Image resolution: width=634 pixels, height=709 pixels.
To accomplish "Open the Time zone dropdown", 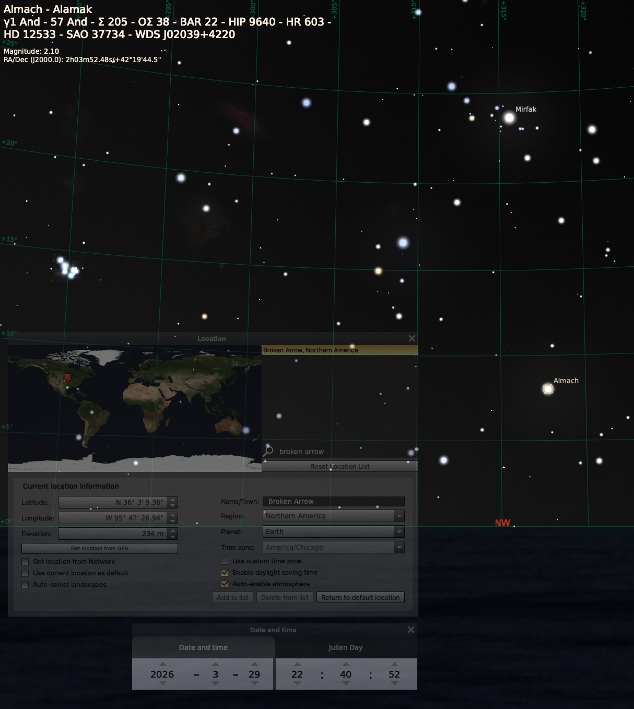I will 399,547.
